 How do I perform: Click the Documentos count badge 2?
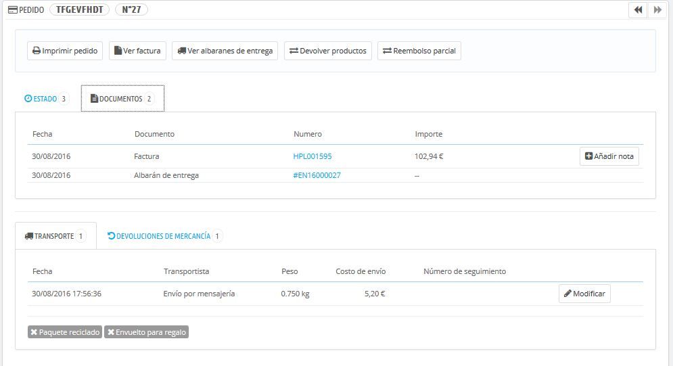coord(149,99)
